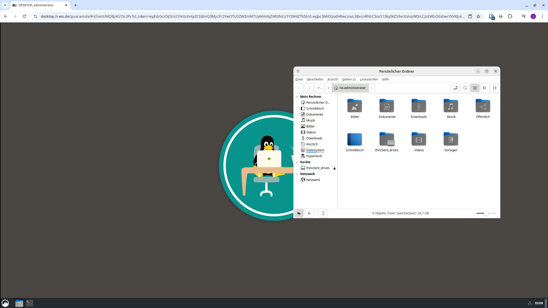The height and width of the screenshot is (308, 548).
Task: Switch to list view
Action: [485, 88]
